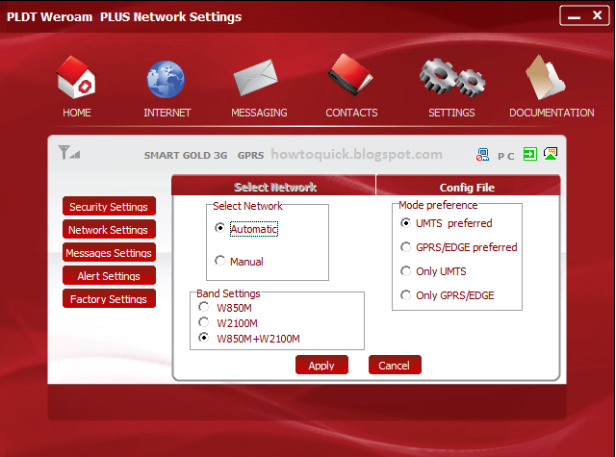The height and width of the screenshot is (457, 616).
Task: Click the HOME label
Action: 77,113
